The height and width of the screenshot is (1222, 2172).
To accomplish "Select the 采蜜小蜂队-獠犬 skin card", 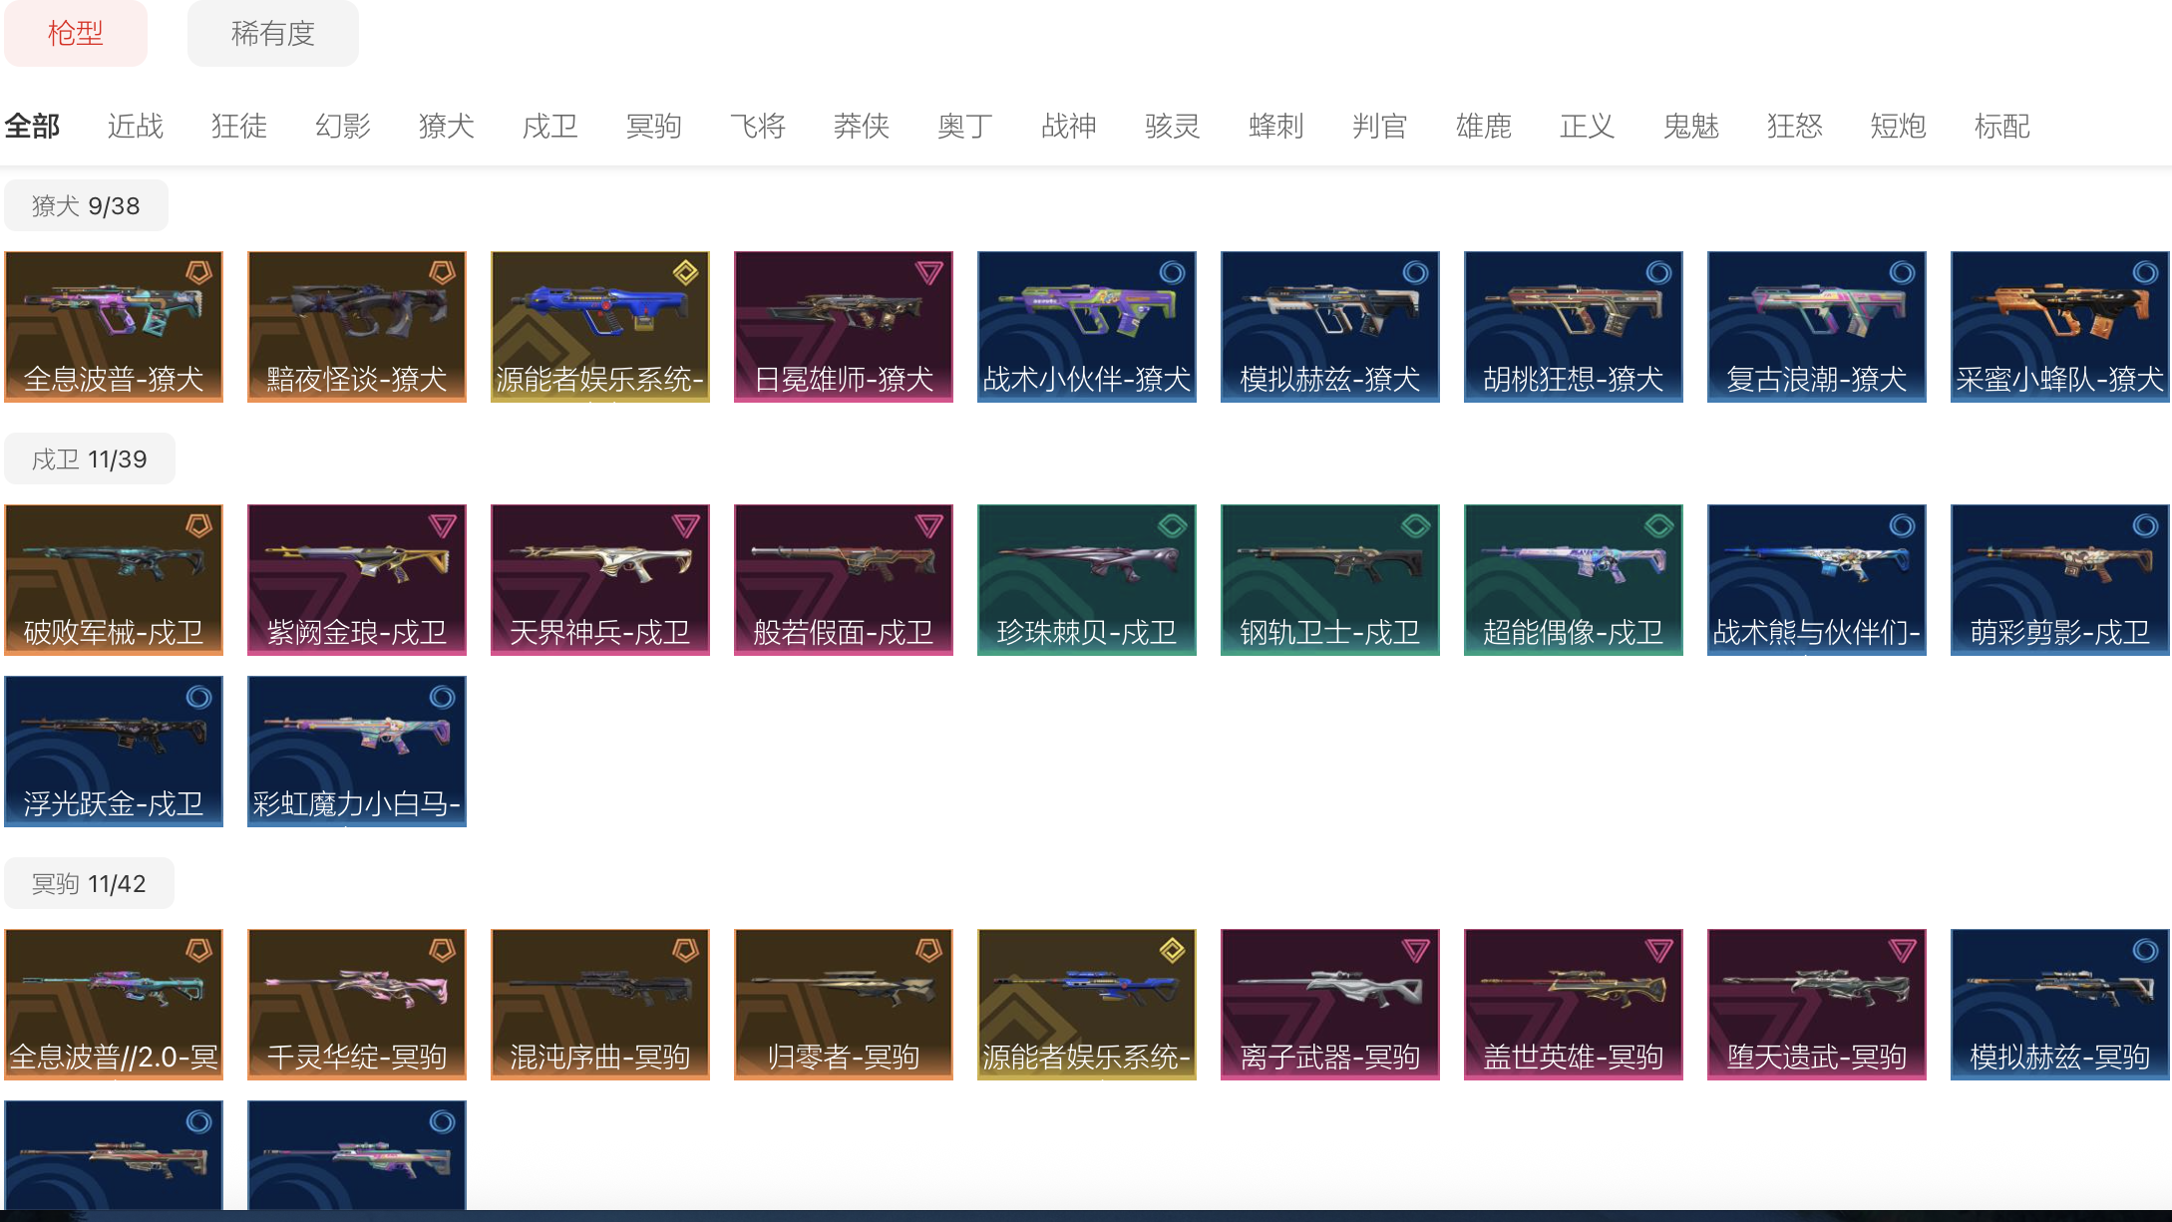I will (x=2060, y=327).
